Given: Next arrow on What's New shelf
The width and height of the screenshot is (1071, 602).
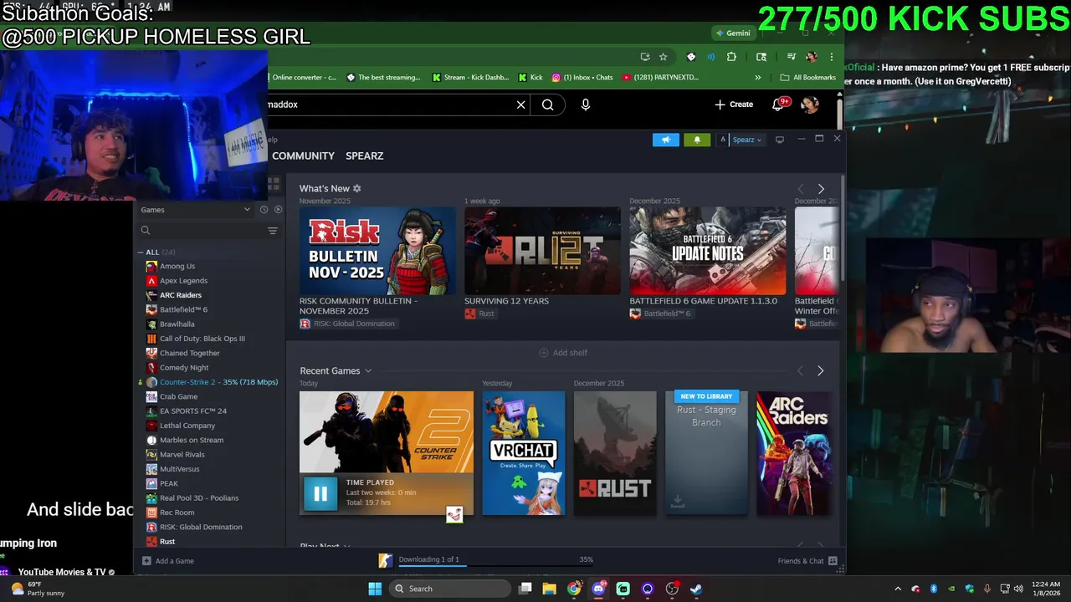Looking at the screenshot, I should [821, 189].
